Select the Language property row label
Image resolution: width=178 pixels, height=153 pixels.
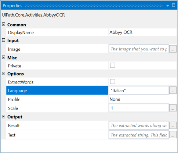coord(57,90)
